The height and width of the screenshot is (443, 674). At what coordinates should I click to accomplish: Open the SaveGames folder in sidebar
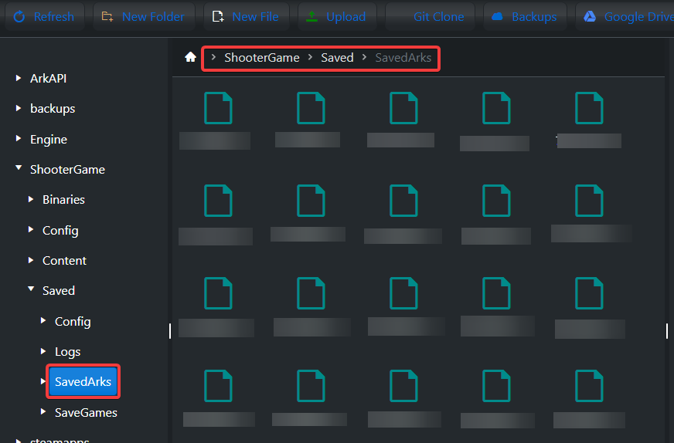pos(86,413)
